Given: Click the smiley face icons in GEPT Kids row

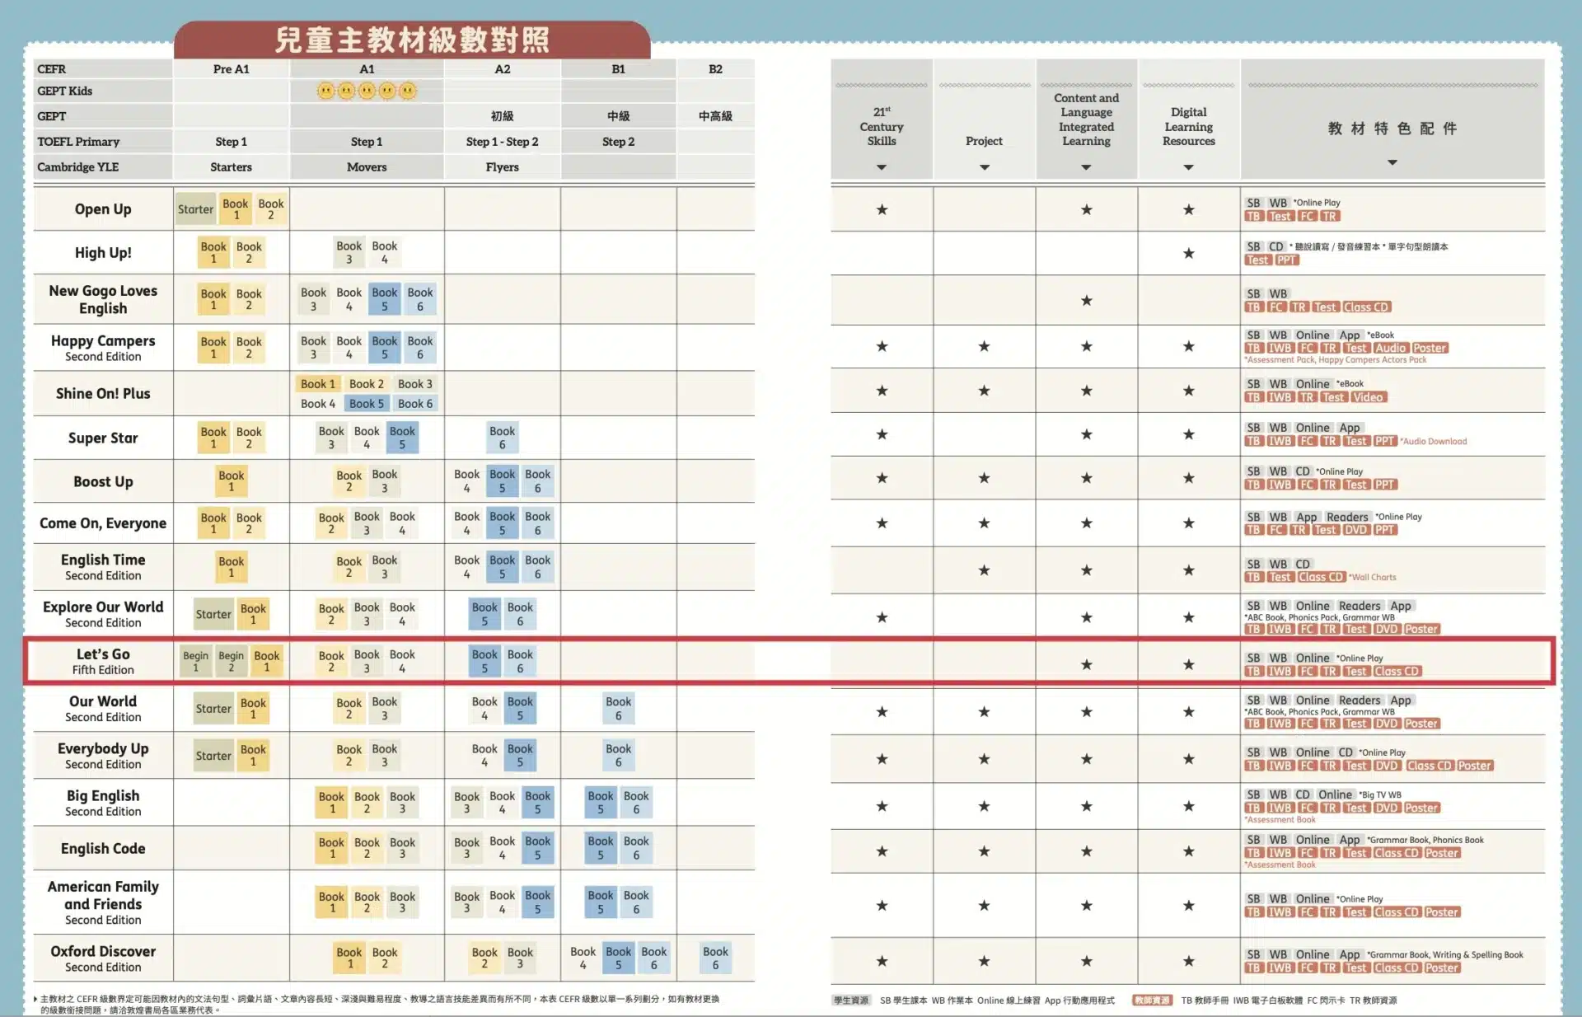Looking at the screenshot, I should (x=367, y=91).
